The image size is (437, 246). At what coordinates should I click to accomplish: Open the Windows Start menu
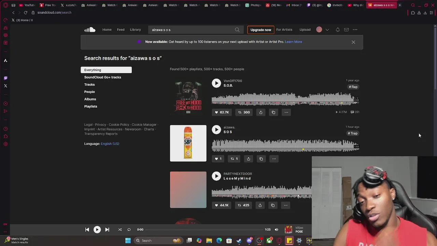pyautogui.click(x=128, y=241)
